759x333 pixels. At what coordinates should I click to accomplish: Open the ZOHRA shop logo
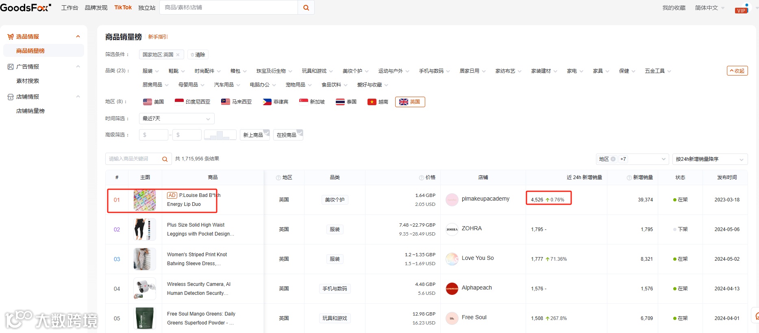pos(452,229)
